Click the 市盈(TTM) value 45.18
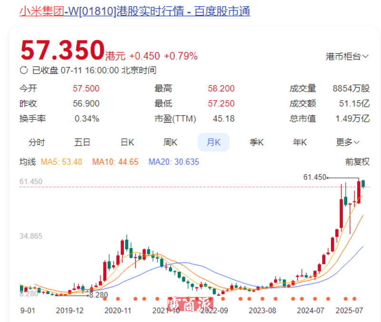381x322 pixels. click(223, 118)
